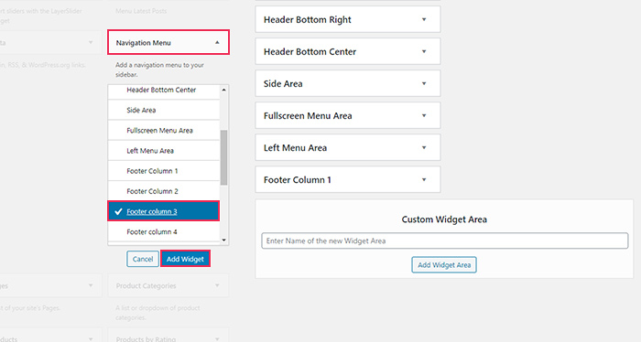Expand the Left Menu Area panel
This screenshot has height=342, width=641.
[x=424, y=148]
